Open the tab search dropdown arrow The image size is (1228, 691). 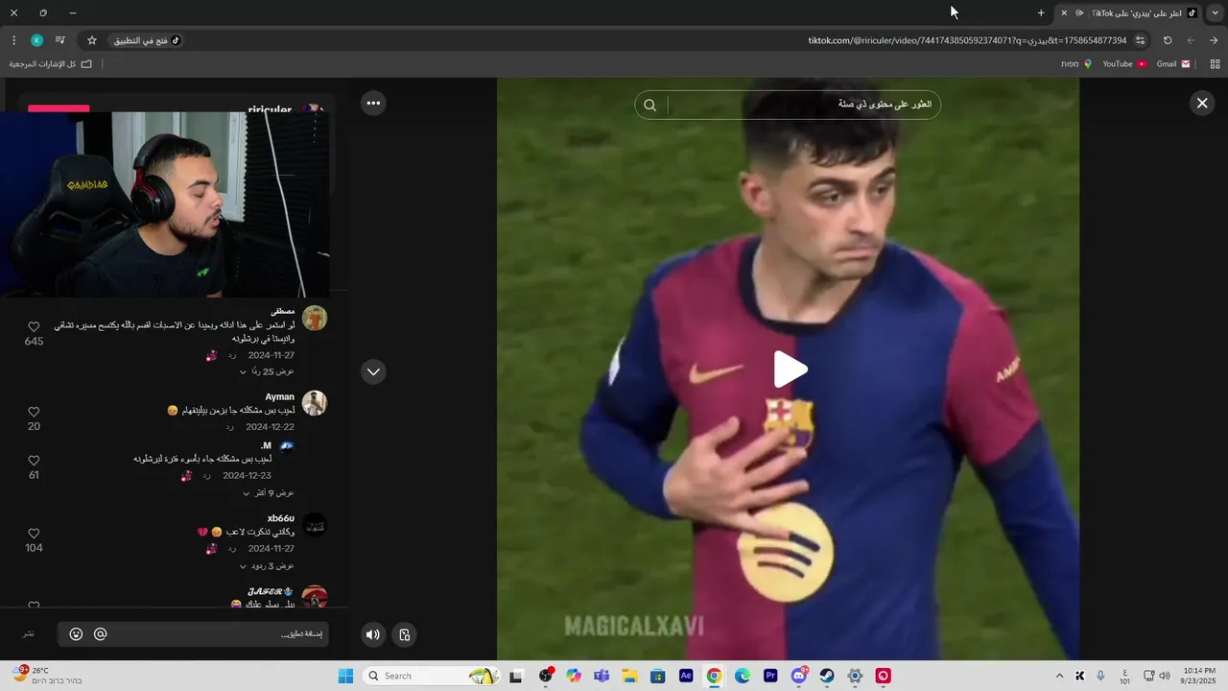(x=1215, y=12)
